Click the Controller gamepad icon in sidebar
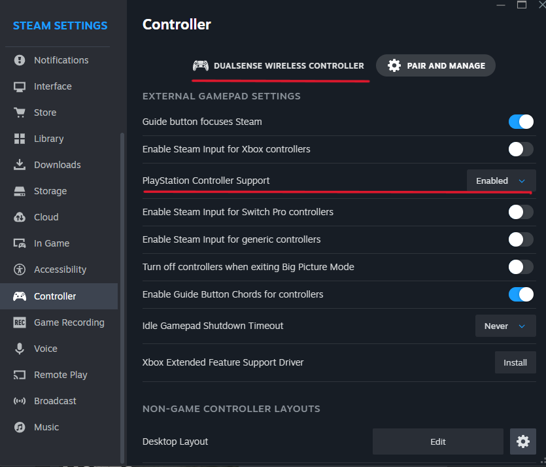Image resolution: width=546 pixels, height=467 pixels. (20, 296)
